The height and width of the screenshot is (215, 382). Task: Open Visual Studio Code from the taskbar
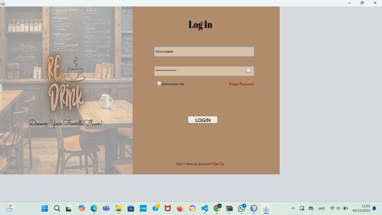(204, 208)
